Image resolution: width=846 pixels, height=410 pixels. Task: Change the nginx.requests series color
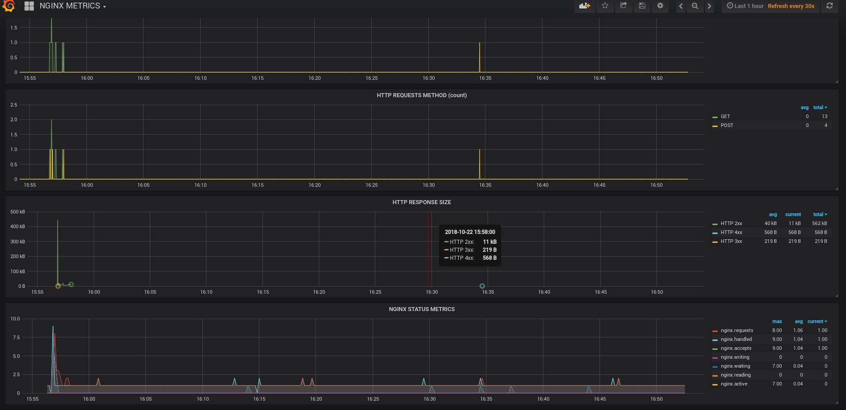715,331
